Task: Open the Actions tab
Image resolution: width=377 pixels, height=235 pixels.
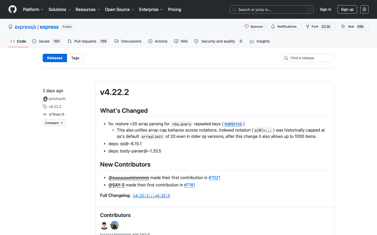Action: [158, 41]
